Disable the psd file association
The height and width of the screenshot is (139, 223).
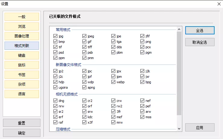(55, 52)
